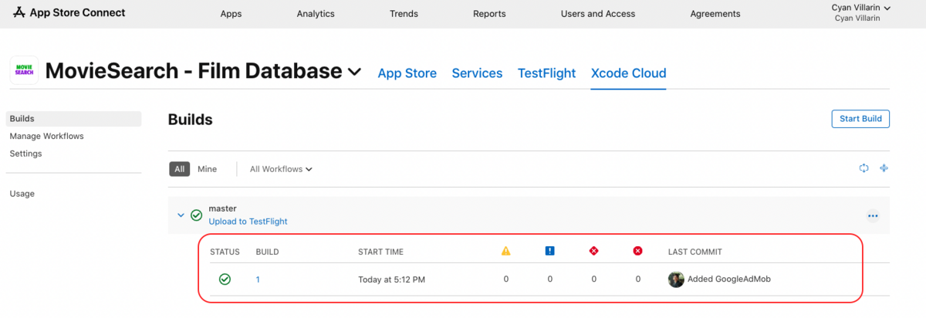Click the MovieSearch app icon
The height and width of the screenshot is (318, 926).
pos(24,71)
